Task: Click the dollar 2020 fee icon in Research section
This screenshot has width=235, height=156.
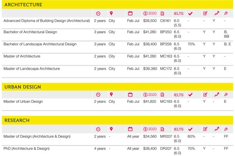Action: [149, 129]
